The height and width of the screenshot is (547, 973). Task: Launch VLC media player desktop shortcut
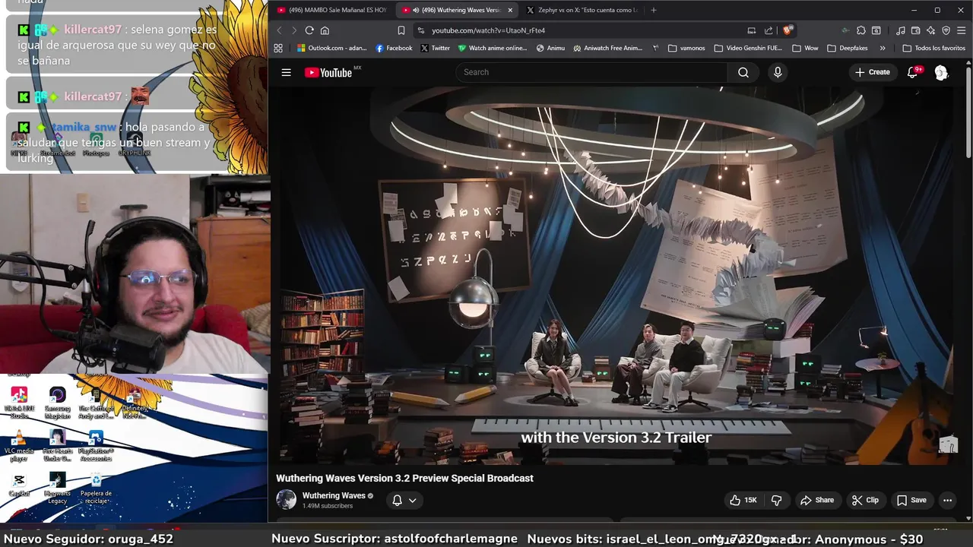(19, 446)
